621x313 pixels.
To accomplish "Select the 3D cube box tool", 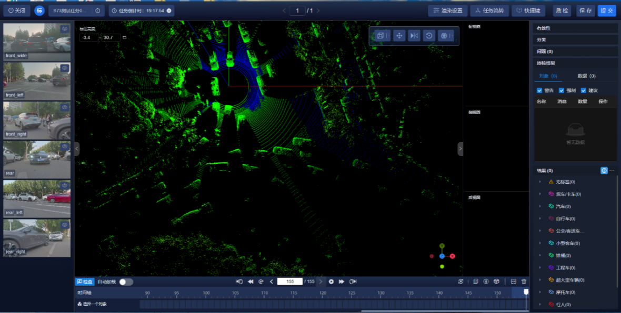I will click(380, 36).
